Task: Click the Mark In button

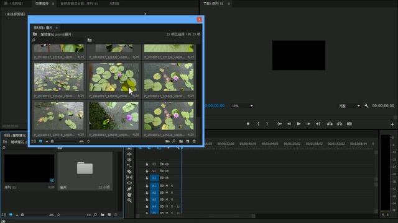Action: [258, 124]
